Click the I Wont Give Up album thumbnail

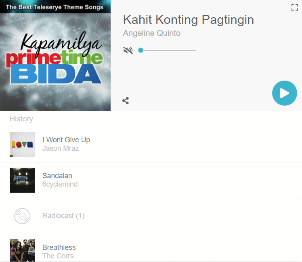(22, 144)
